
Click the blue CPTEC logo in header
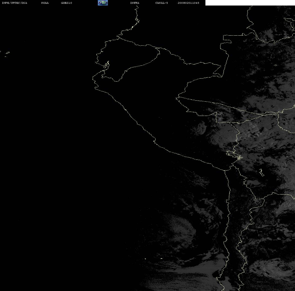[103, 3]
